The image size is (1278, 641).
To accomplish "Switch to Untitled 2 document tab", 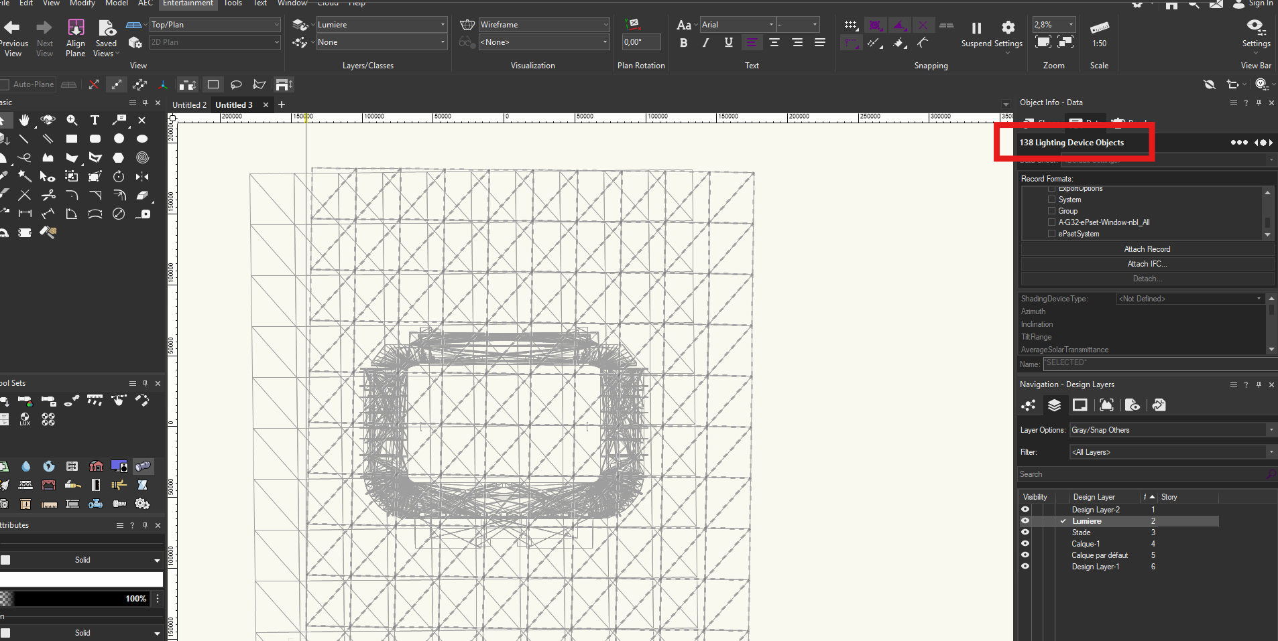I will tap(189, 105).
